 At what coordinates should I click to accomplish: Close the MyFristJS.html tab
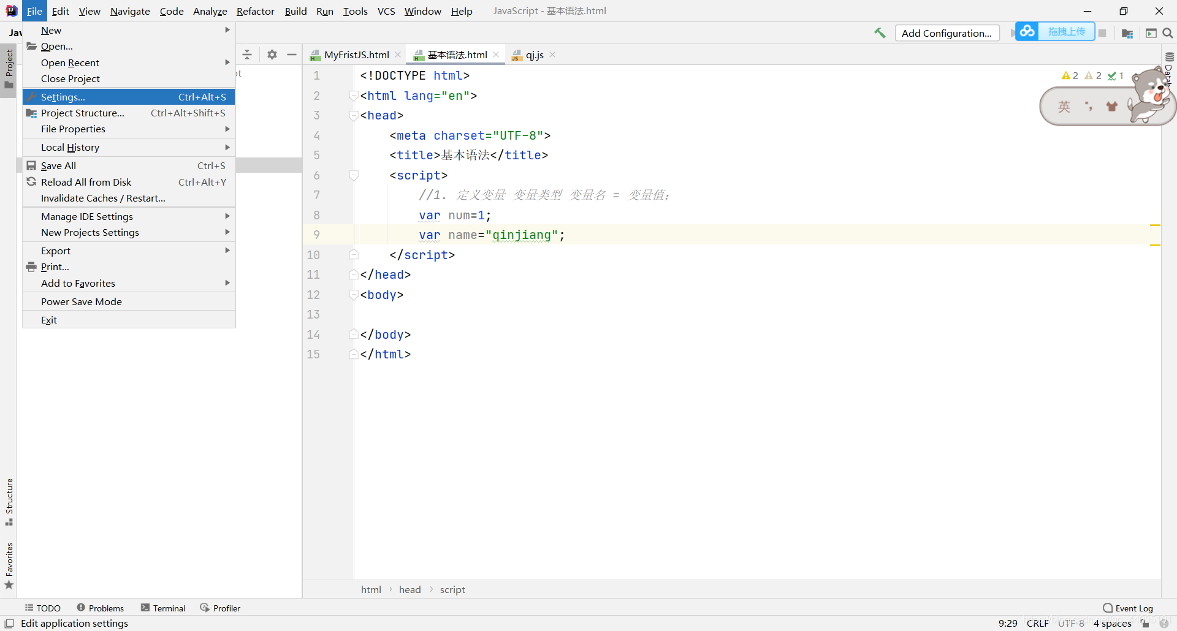[398, 55]
